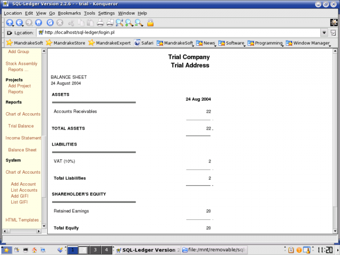Image resolution: width=340 pixels, height=255 pixels.
Task: Click the Add Account link
Action: [x=23, y=184]
